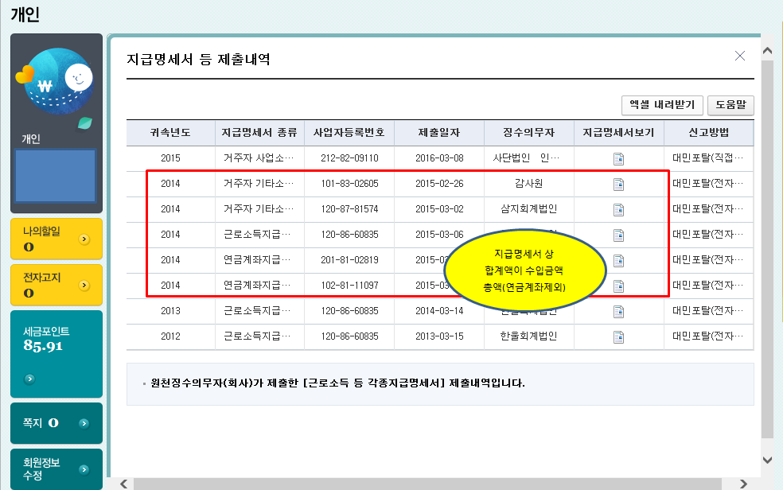The width and height of the screenshot is (783, 490).
Task: Open the 2015 지급명세서 document icon
Action: [618, 158]
